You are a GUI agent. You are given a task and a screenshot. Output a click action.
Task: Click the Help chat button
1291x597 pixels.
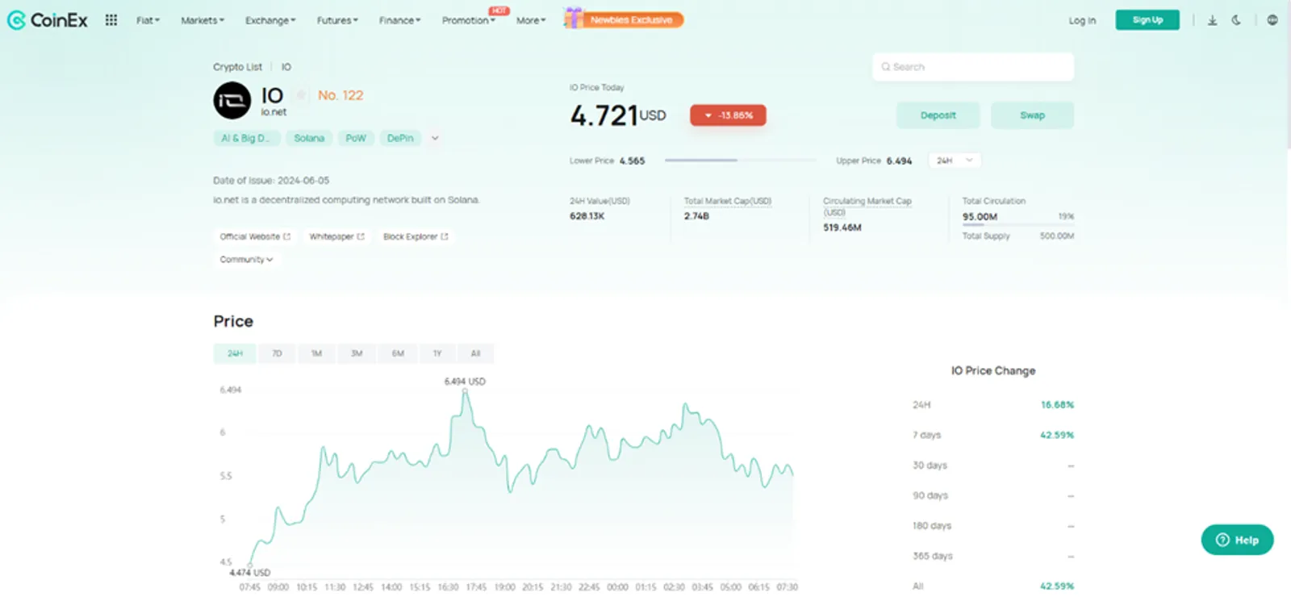tap(1237, 540)
